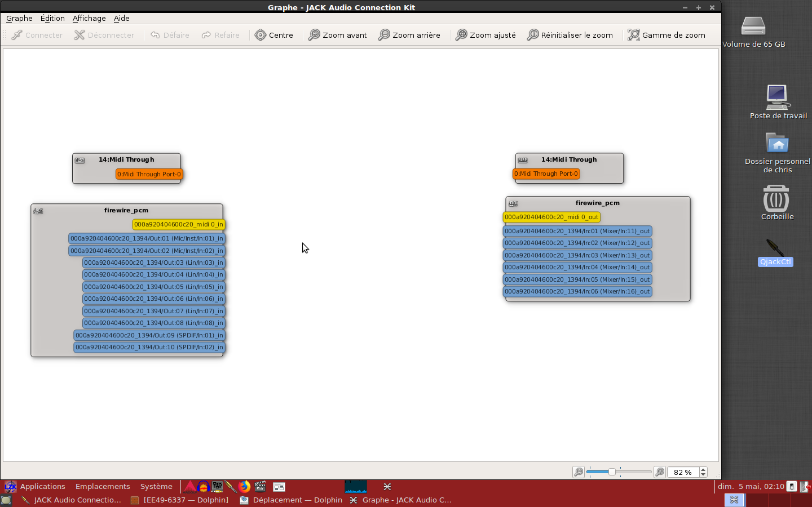Open the Système panel menu
The image size is (812, 507).
point(156,487)
